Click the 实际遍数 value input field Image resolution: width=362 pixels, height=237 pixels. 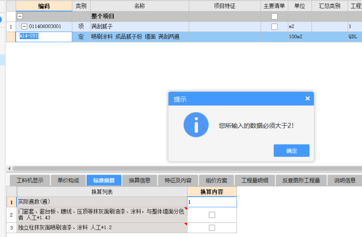212,202
